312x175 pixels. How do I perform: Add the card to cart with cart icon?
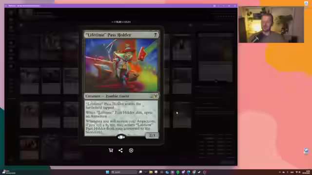(x=111, y=150)
